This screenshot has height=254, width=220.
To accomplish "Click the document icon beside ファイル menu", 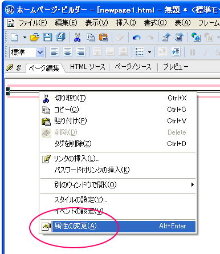I will coord(11,23).
